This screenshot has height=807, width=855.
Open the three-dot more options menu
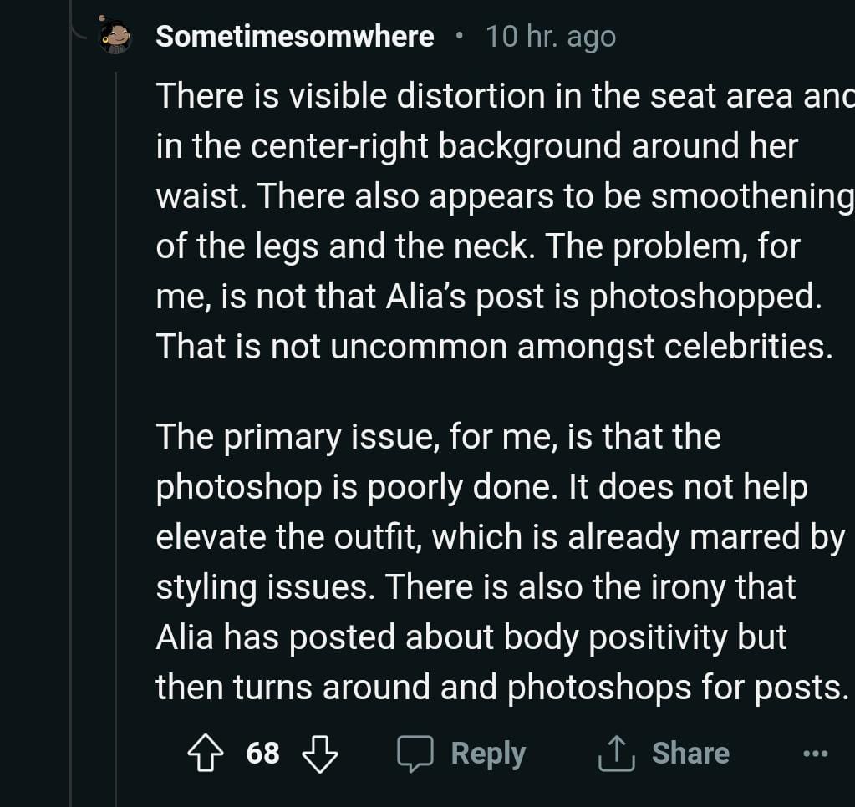[x=815, y=754]
